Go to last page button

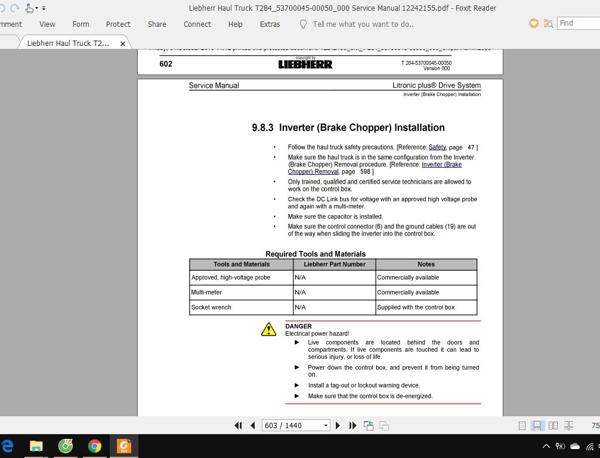point(353,425)
